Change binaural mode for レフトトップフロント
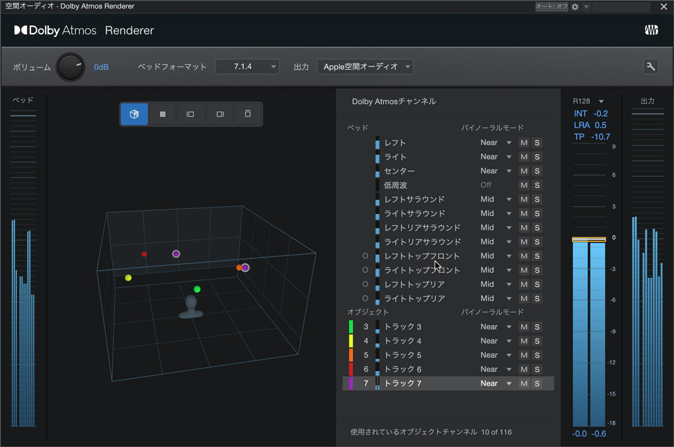 496,256
